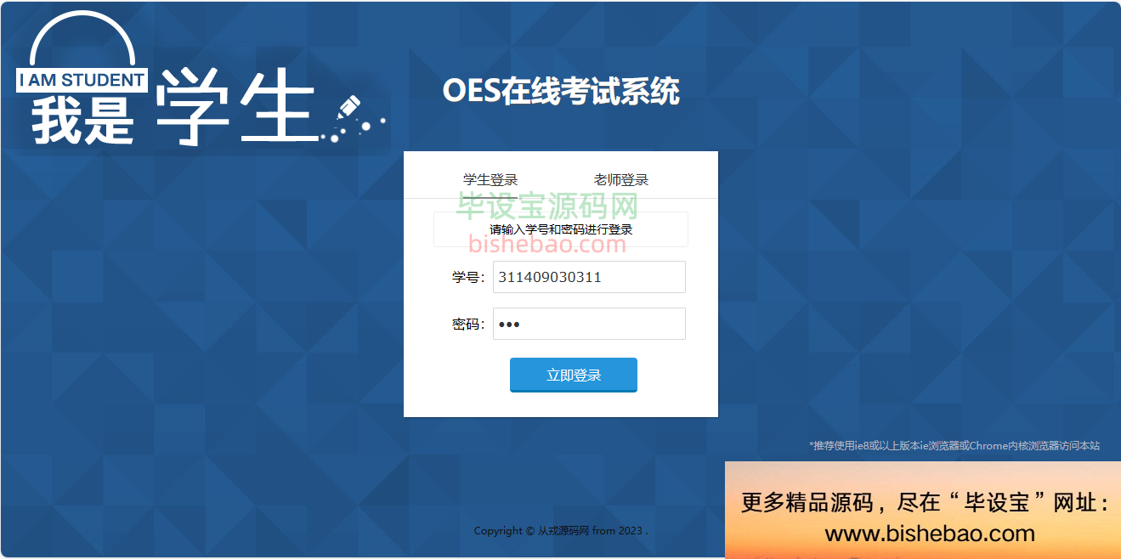Click the bishebao.com watermark under the tabs
Screen dimensions: 1121x559
tap(547, 246)
